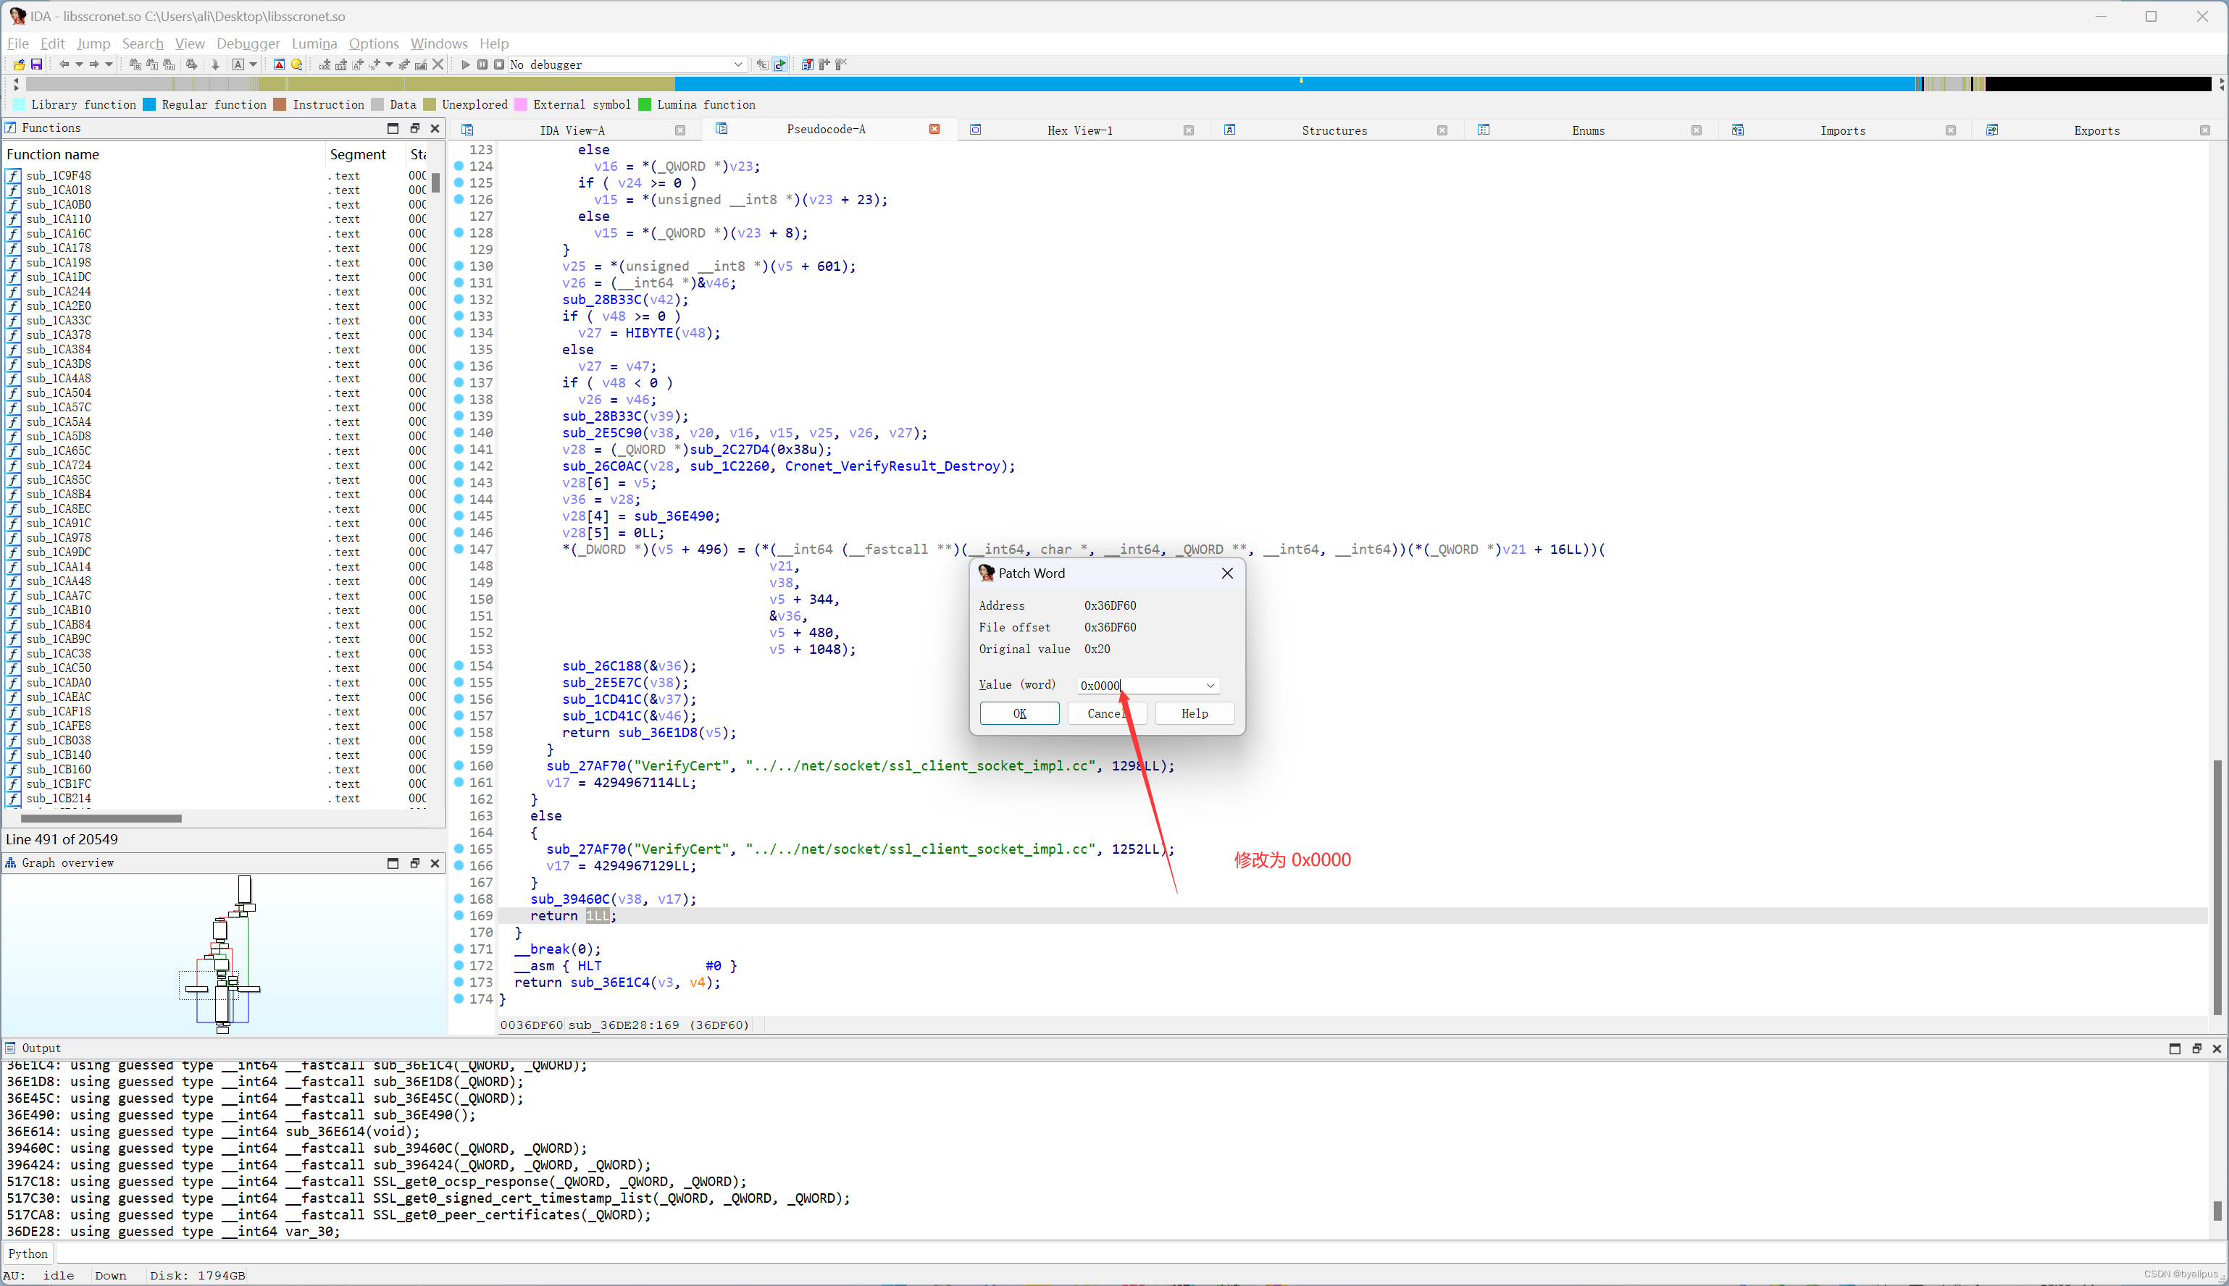Open the Value (word) dropdown arrow
Viewport: 2229px width, 1286px height.
click(x=1210, y=686)
